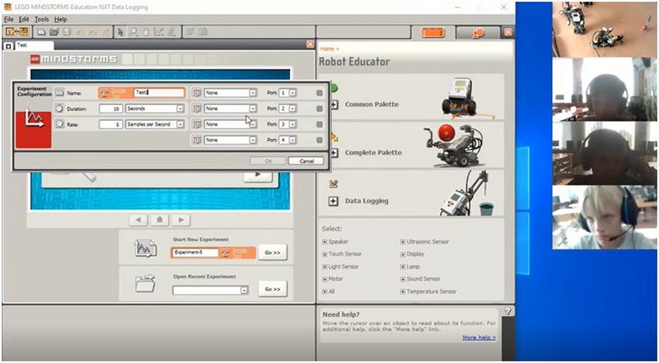
Task: Click the Start New Experiment graph icon
Action: pos(146,249)
